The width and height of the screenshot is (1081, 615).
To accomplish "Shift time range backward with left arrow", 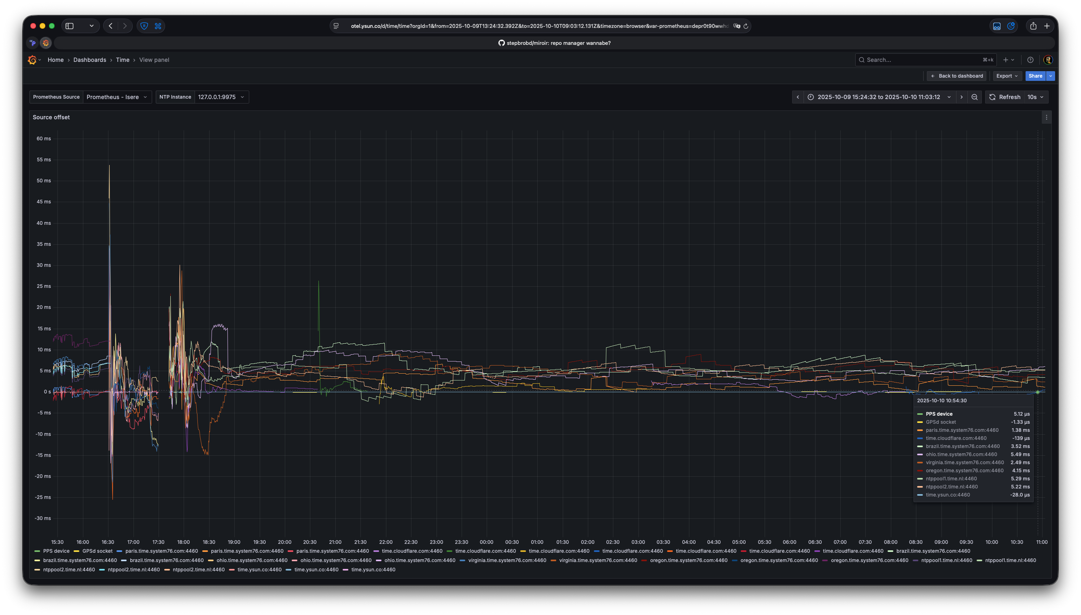I will coord(797,97).
